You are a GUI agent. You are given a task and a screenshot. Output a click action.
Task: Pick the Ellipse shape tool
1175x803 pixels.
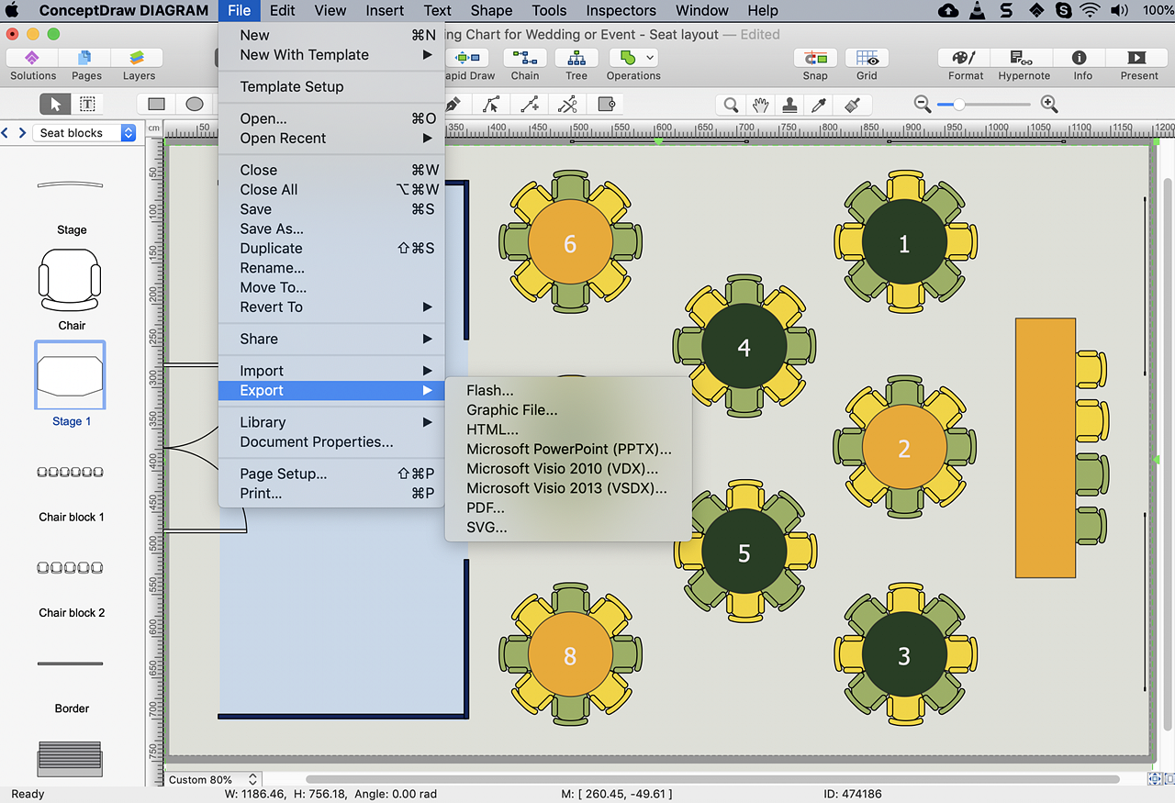point(194,104)
